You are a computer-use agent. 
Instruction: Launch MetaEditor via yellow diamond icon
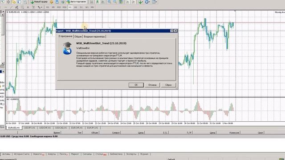[52, 2]
